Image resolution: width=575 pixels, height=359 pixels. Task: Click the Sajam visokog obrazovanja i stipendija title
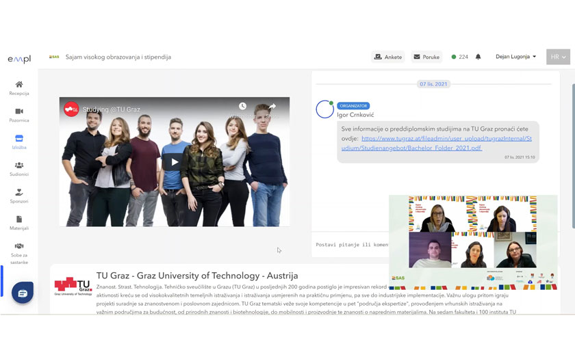point(118,57)
